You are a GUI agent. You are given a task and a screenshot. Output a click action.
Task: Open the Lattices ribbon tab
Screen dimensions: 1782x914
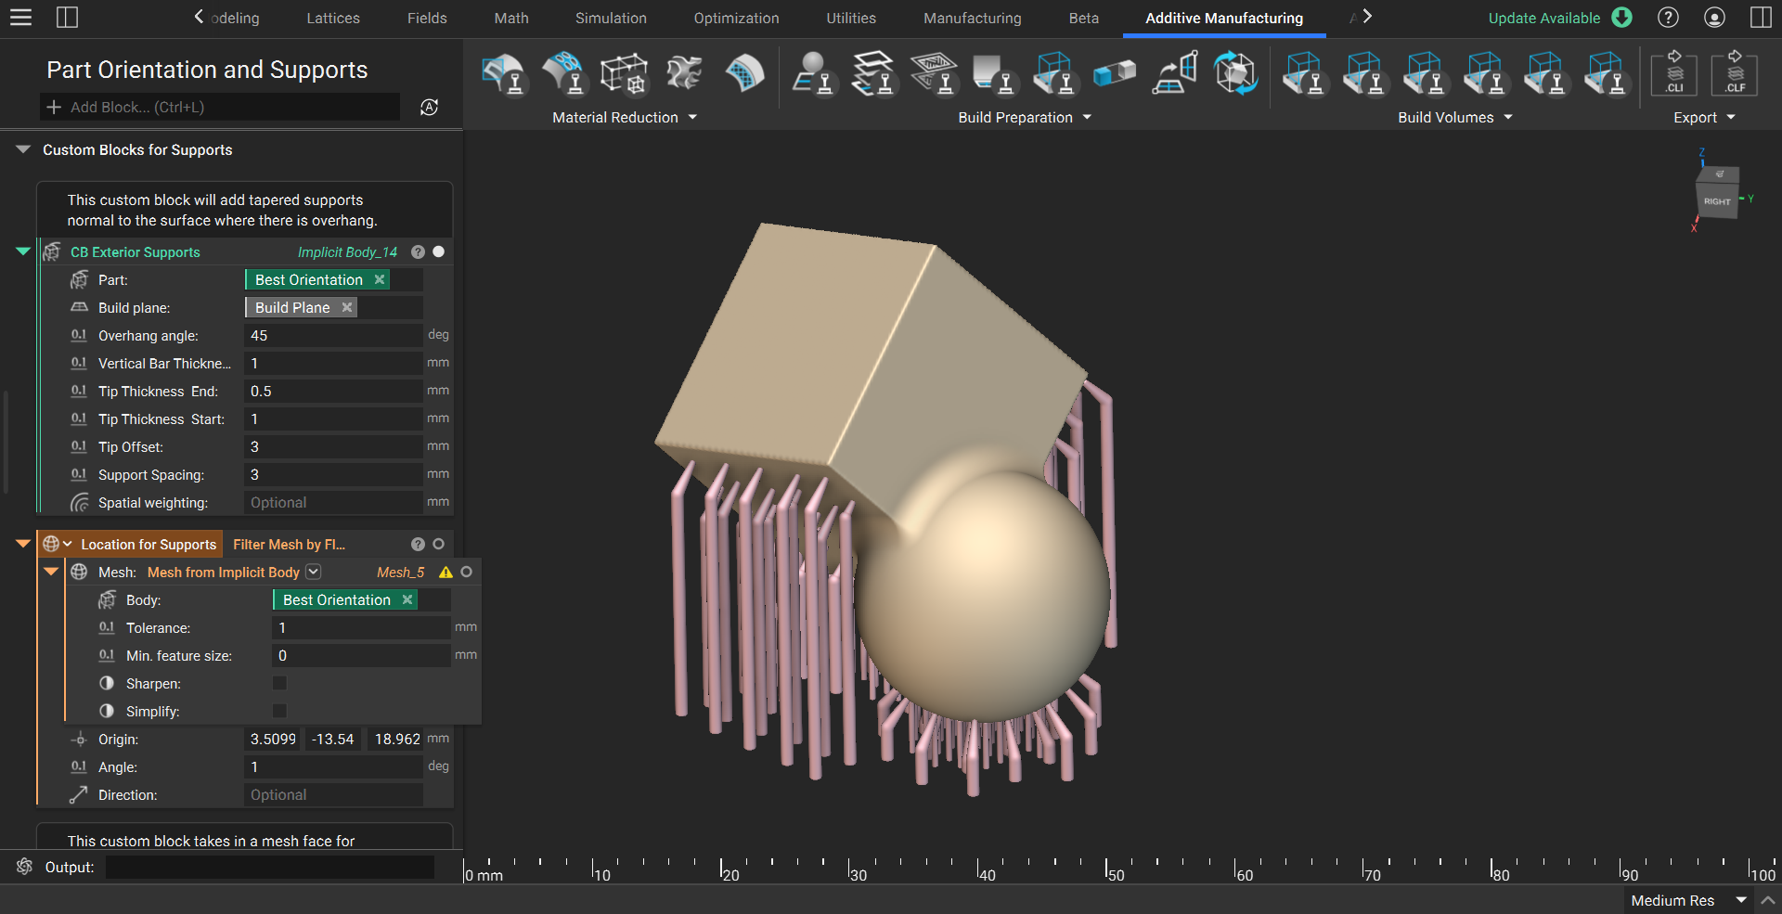pos(333,18)
